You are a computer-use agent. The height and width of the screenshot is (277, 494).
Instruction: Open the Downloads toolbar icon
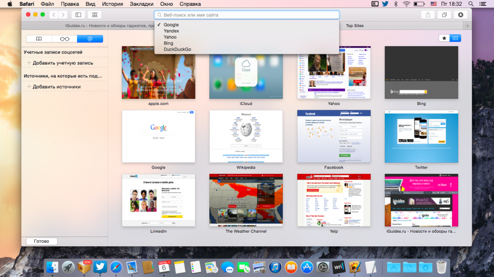tap(461, 15)
